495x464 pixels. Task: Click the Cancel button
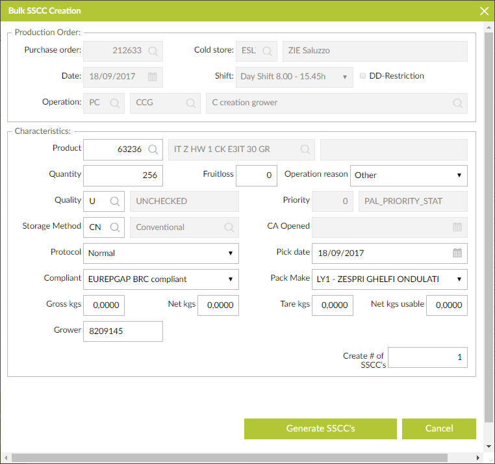[x=438, y=429]
